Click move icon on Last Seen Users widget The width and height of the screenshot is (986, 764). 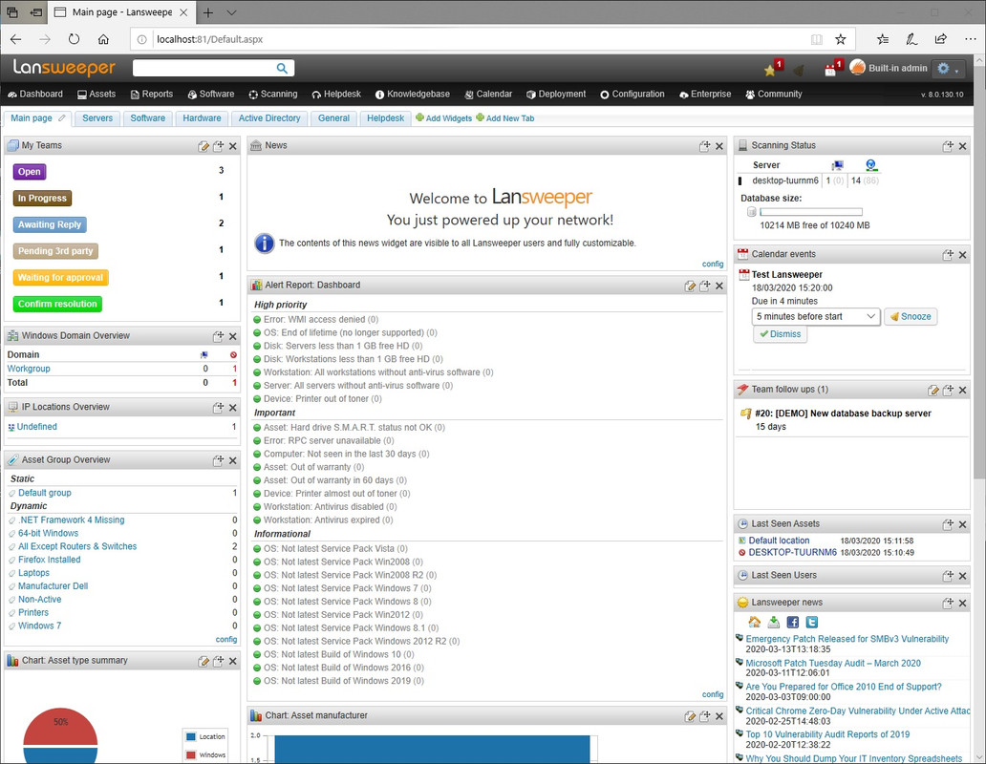point(948,576)
